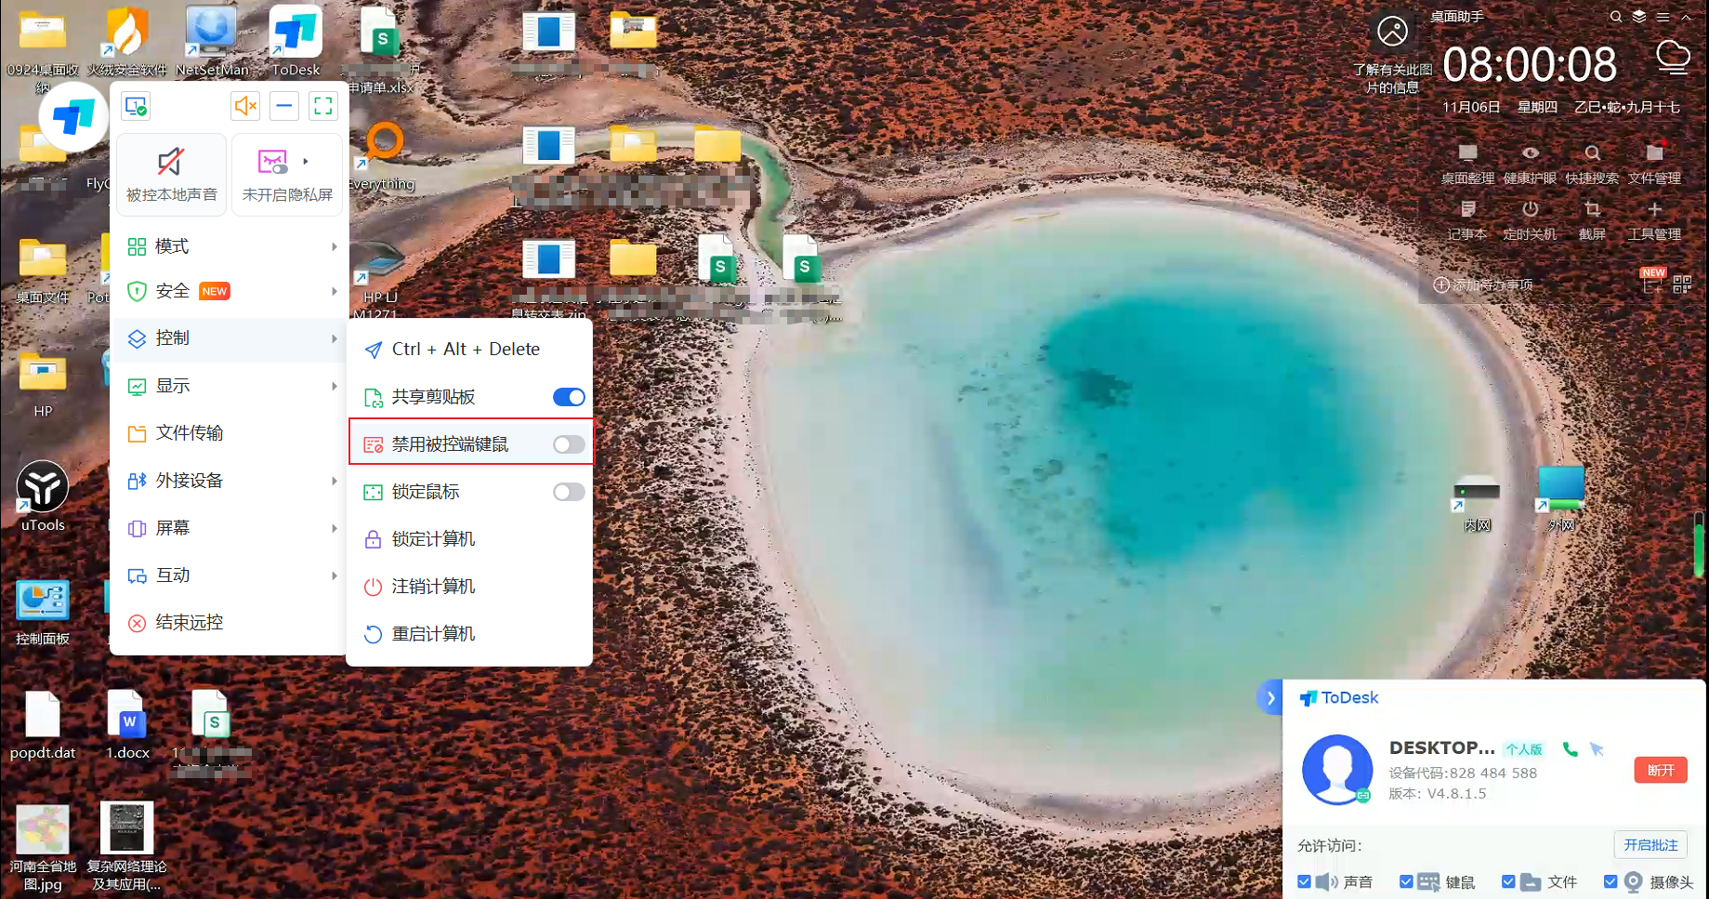Expand submenu arrow of 安全
Screen dimensions: 1709x899
(x=334, y=291)
